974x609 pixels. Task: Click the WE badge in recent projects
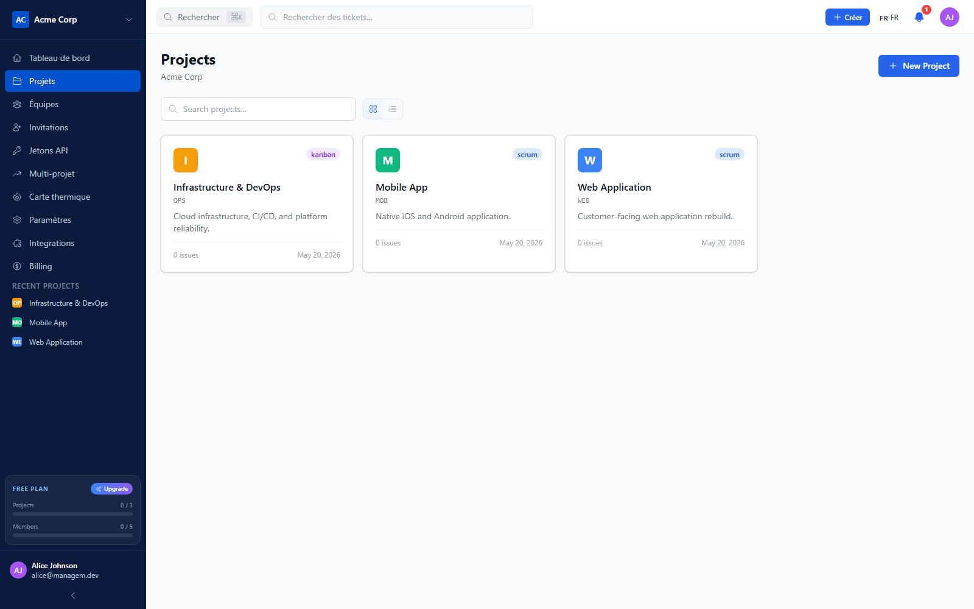[x=17, y=342]
